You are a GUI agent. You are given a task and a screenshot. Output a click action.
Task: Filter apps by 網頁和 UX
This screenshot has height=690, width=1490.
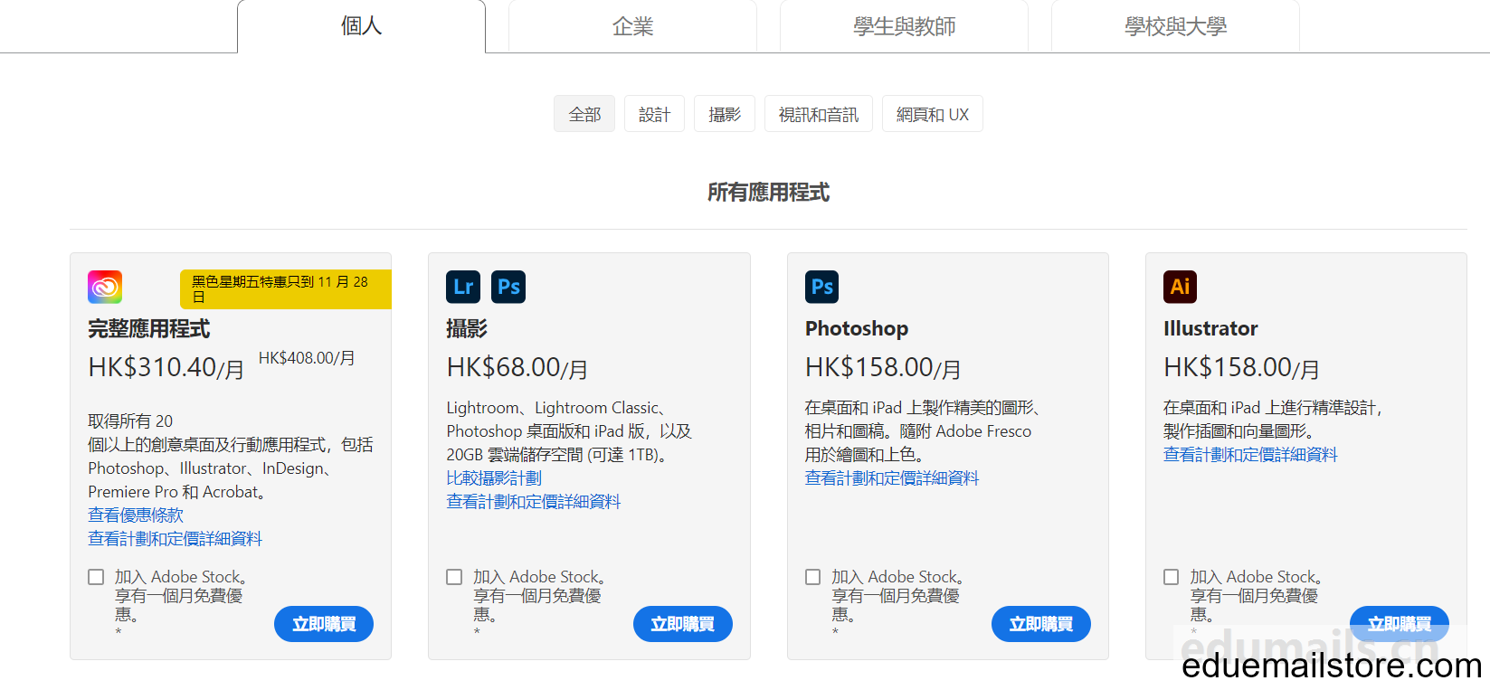pyautogui.click(x=933, y=114)
